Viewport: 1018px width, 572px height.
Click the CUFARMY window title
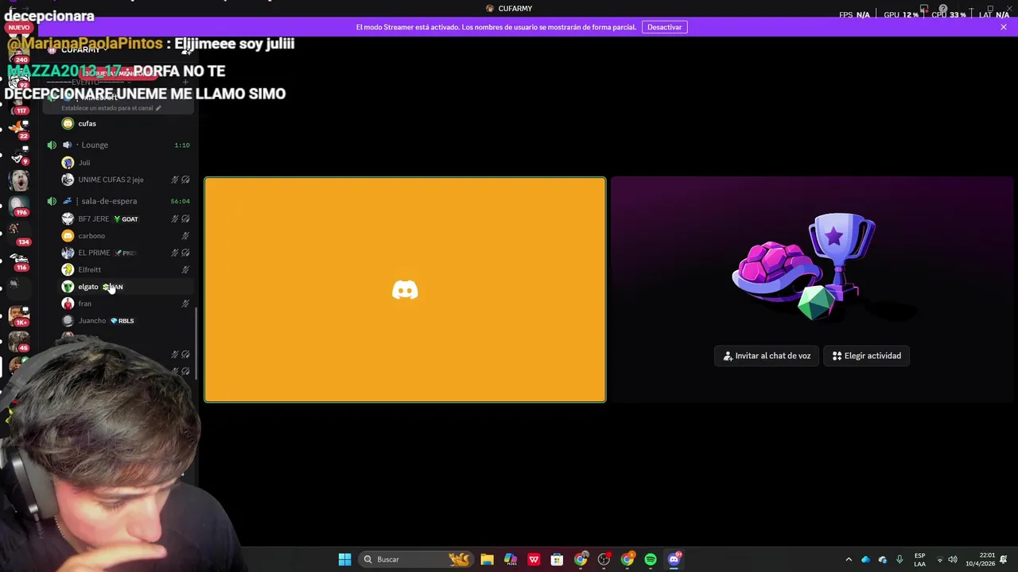click(515, 9)
